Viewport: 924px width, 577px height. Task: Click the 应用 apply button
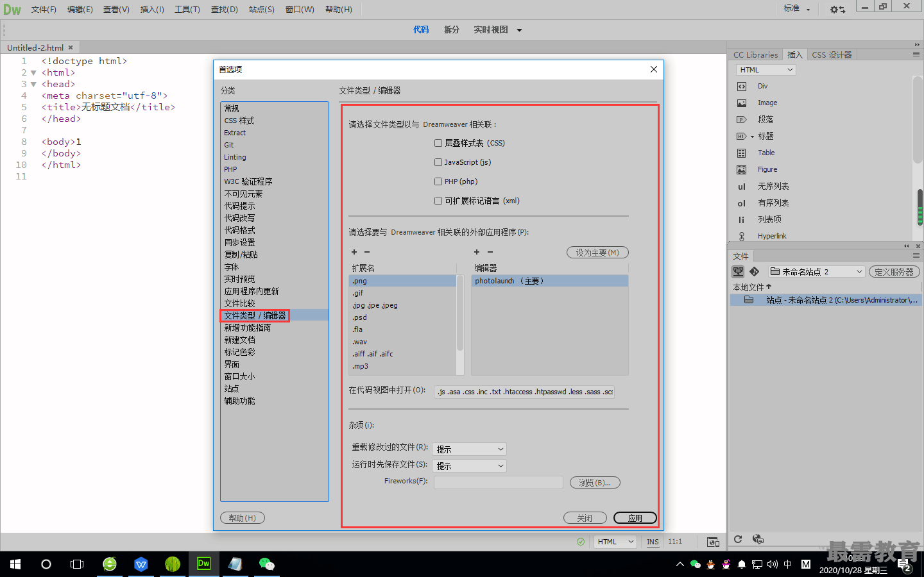coord(635,518)
